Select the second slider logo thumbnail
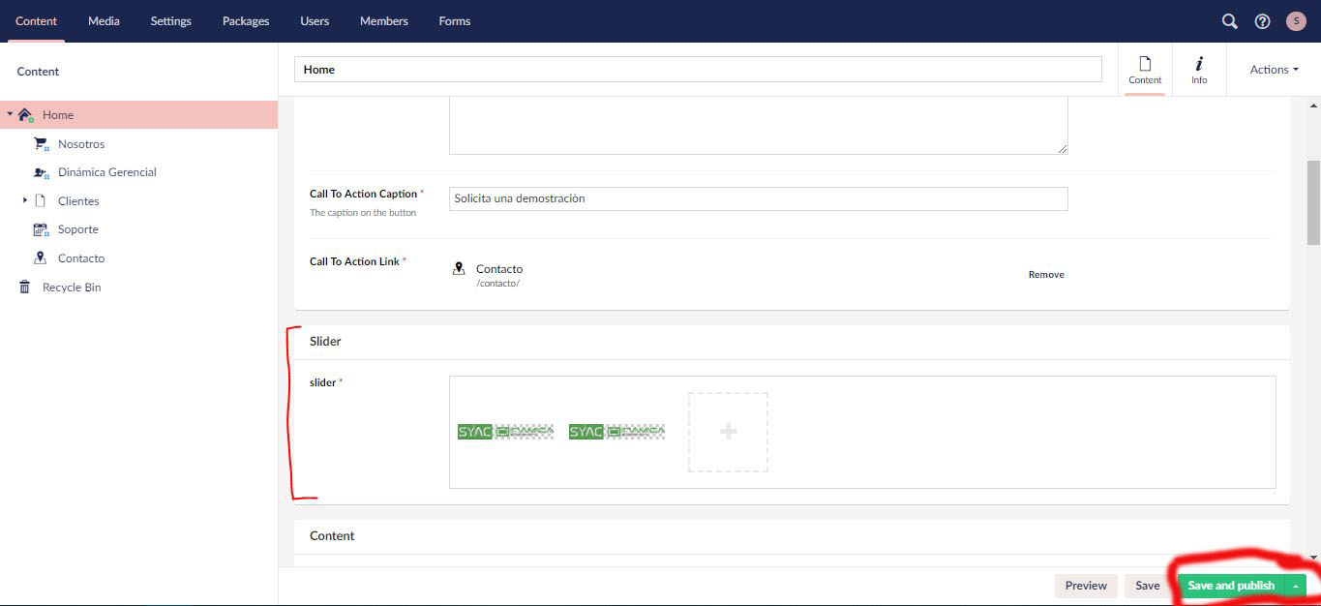The height and width of the screenshot is (606, 1321). 616,432
